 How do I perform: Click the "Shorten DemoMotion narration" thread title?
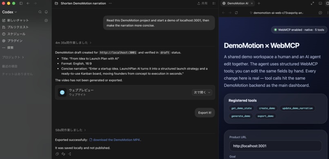point(83,3)
